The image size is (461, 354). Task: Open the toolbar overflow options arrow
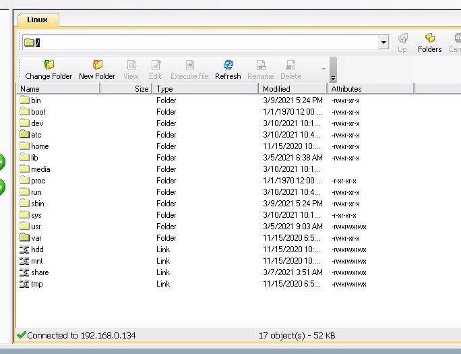[324, 69]
